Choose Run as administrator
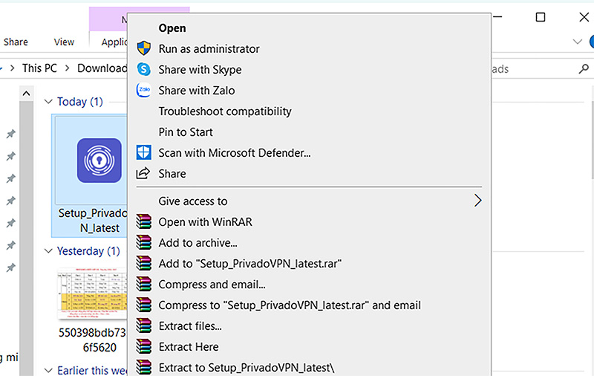The width and height of the screenshot is (594, 376). pos(209,49)
